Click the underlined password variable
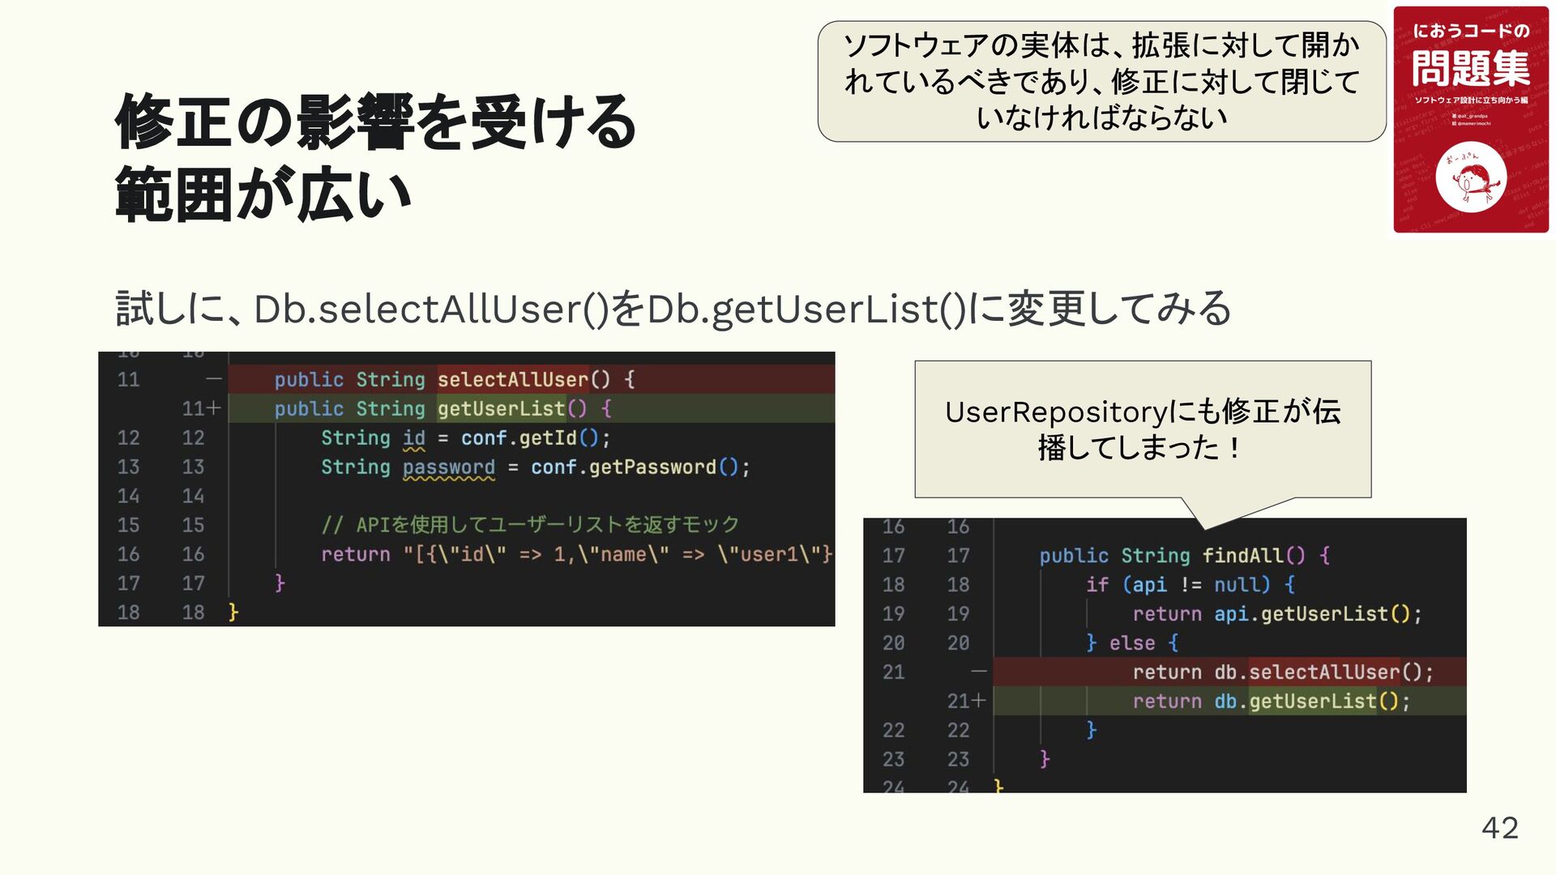 (x=448, y=467)
